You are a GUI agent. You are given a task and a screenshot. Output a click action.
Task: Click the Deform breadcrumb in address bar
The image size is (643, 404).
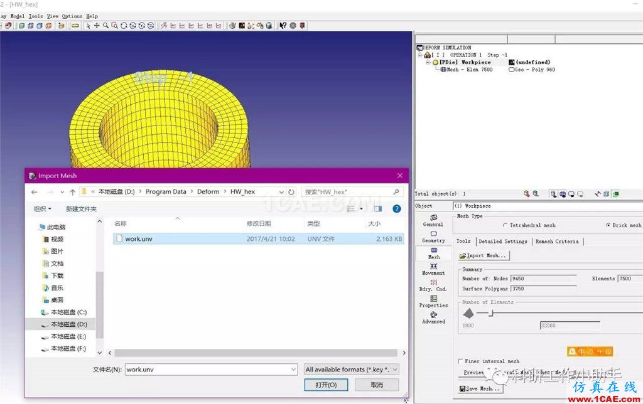[208, 192]
